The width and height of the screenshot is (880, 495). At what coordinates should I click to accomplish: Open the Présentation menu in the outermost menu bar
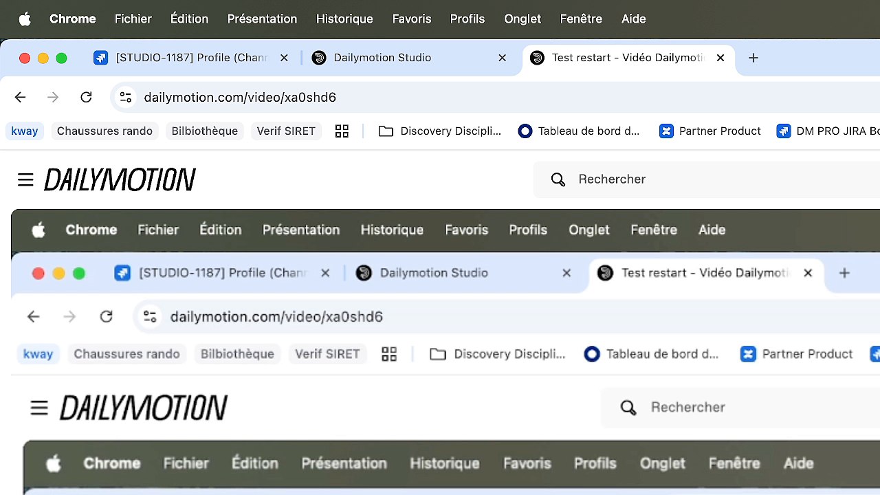[x=263, y=19]
